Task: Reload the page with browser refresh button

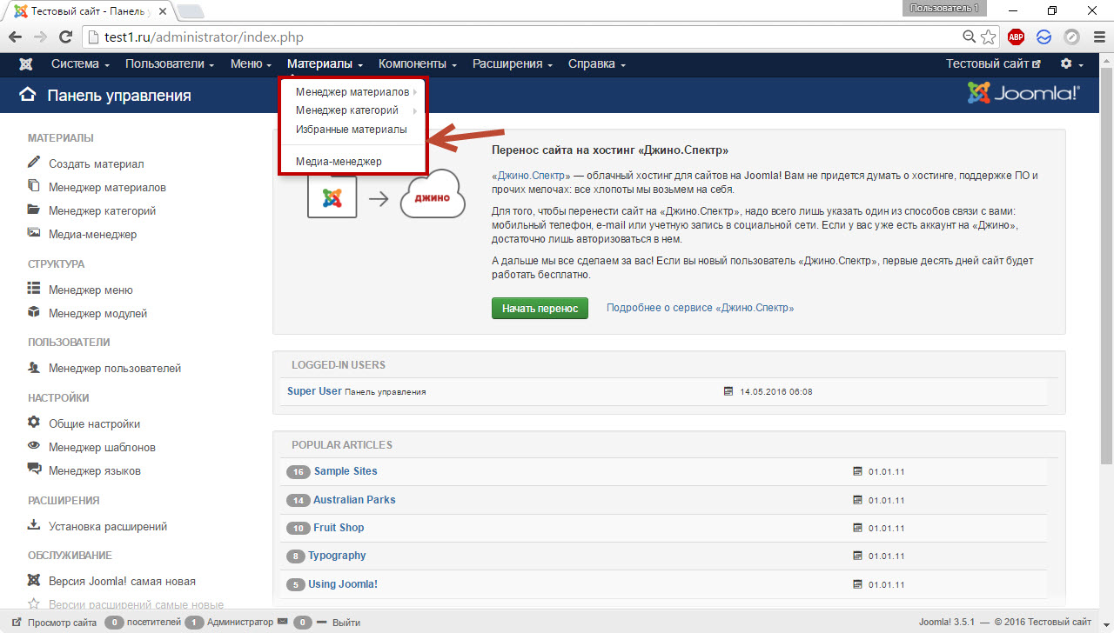Action: click(x=65, y=37)
